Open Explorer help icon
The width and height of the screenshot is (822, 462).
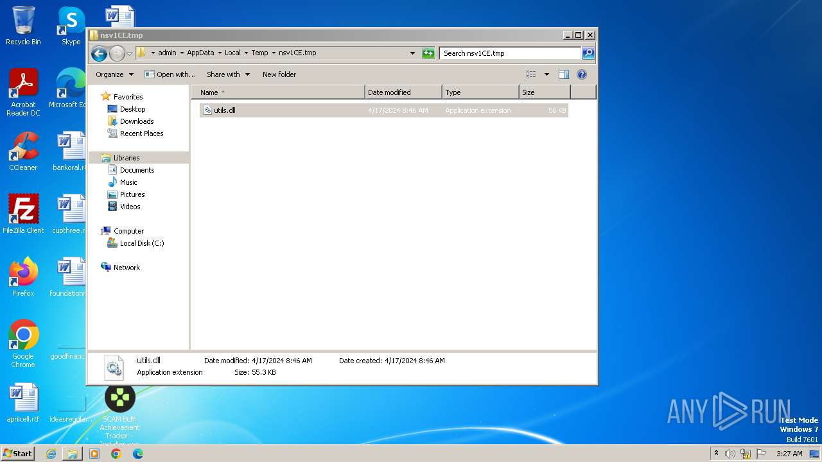582,74
